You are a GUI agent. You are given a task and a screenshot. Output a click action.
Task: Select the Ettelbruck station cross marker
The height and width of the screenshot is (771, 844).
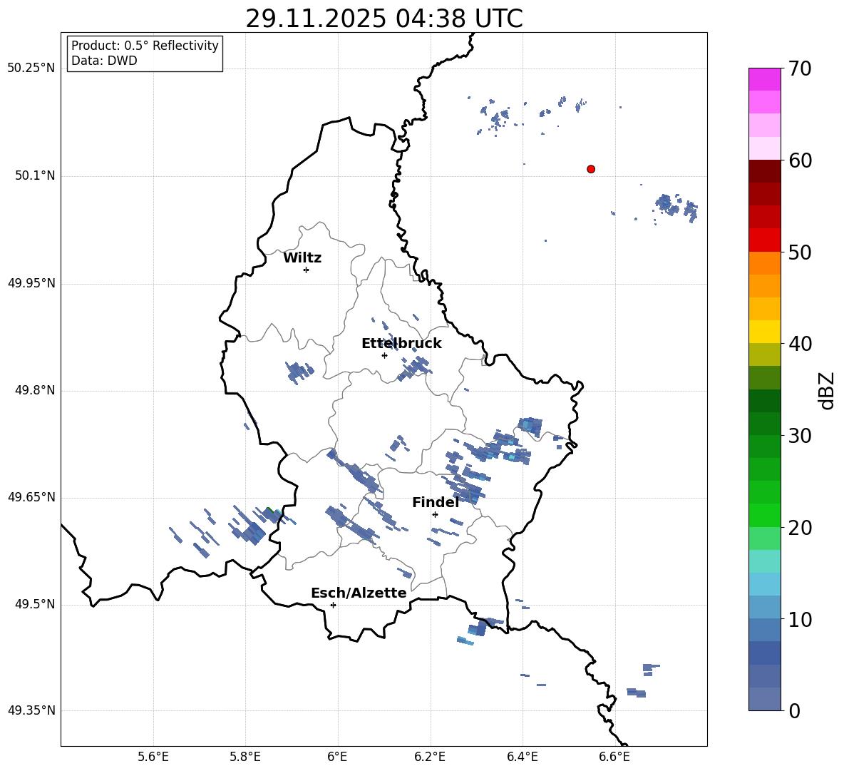(x=384, y=355)
